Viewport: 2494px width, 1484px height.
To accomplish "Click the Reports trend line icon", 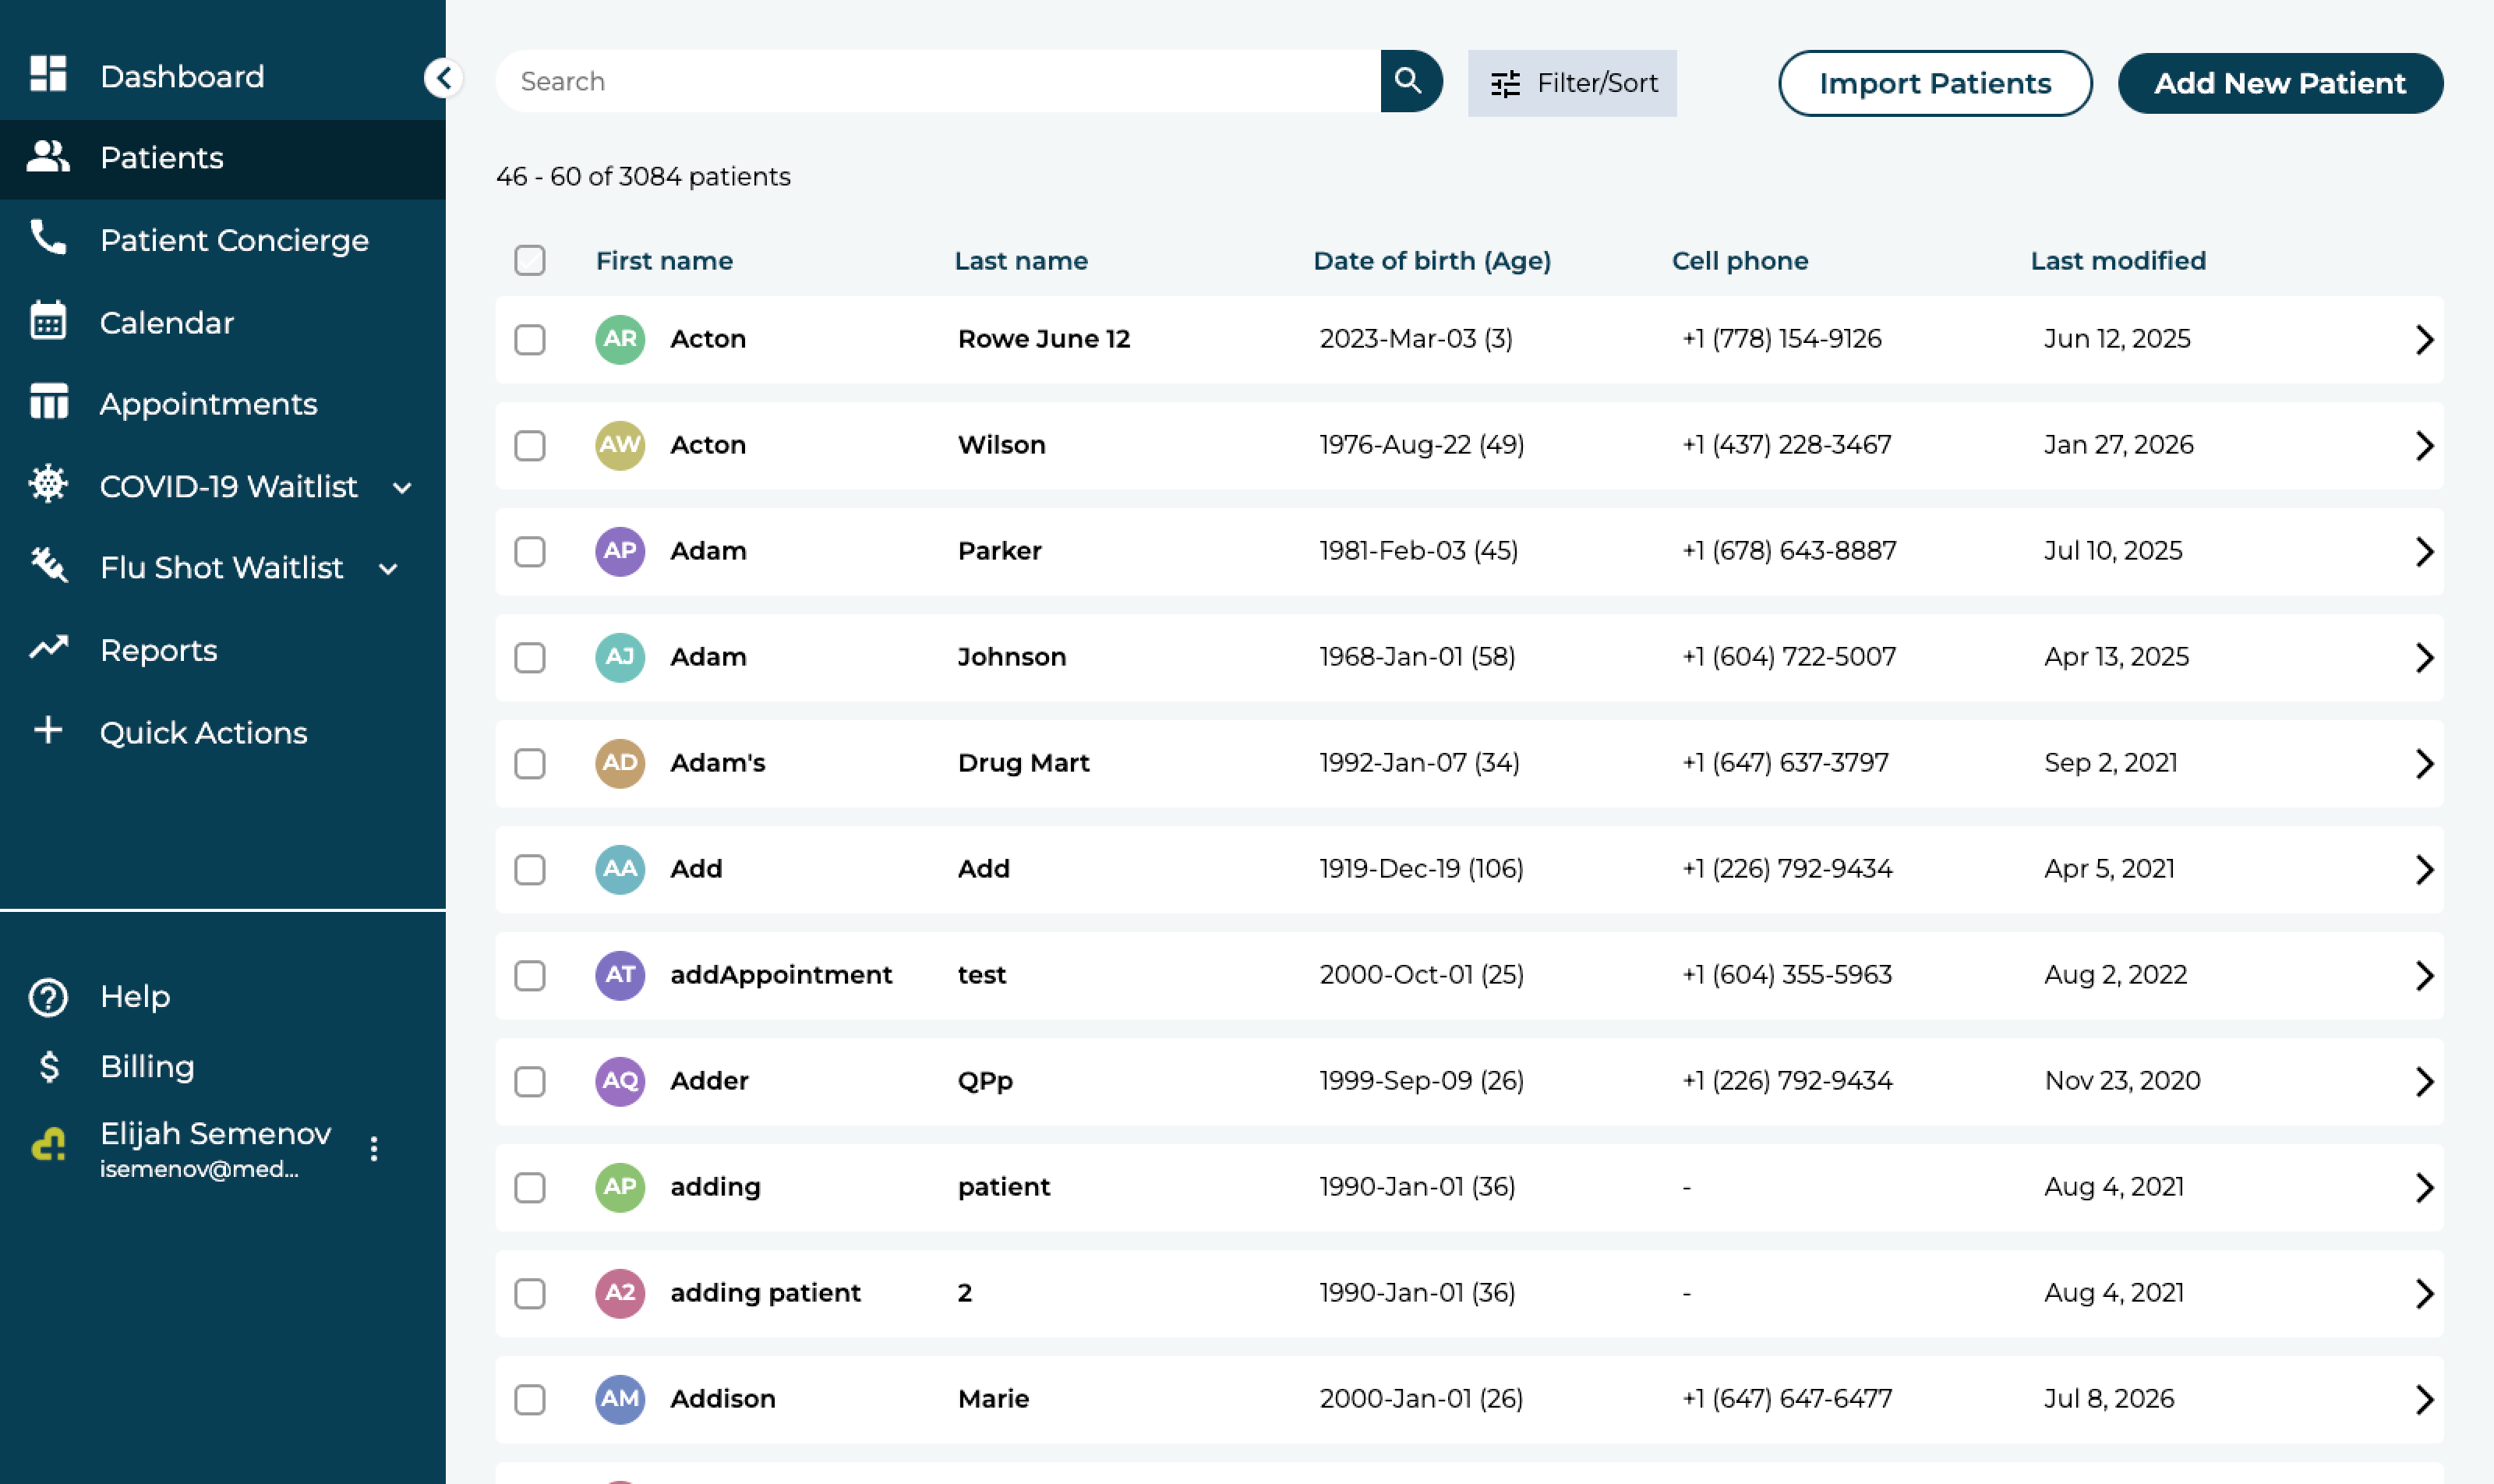I will [48, 648].
